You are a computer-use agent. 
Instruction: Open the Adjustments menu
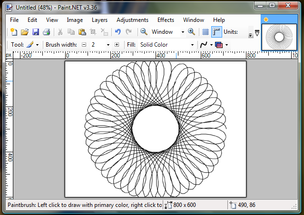tap(132, 20)
